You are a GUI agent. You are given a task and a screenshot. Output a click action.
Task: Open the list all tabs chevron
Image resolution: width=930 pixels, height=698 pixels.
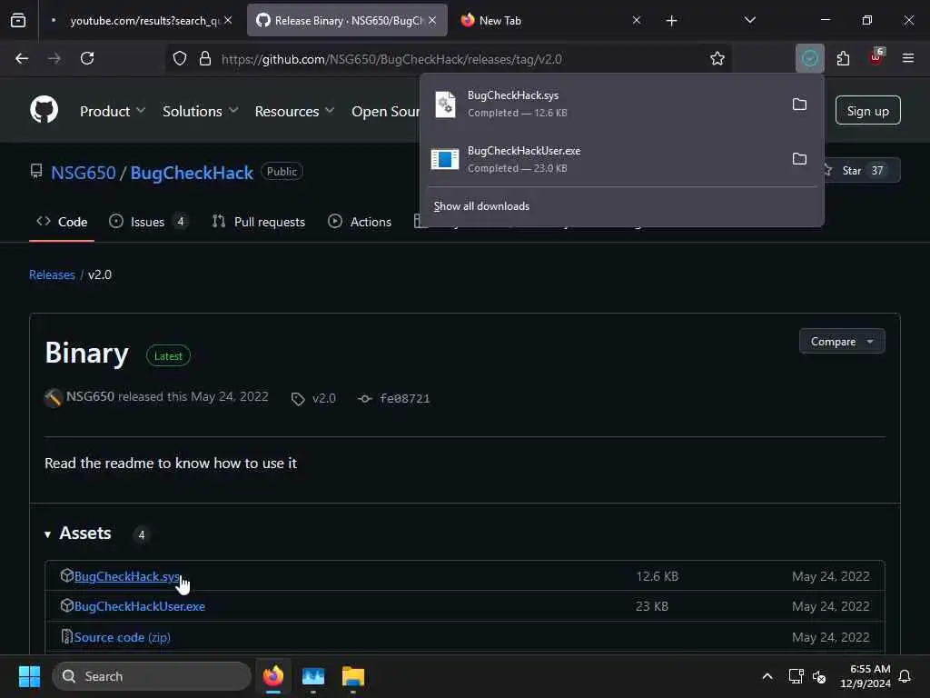point(749,20)
